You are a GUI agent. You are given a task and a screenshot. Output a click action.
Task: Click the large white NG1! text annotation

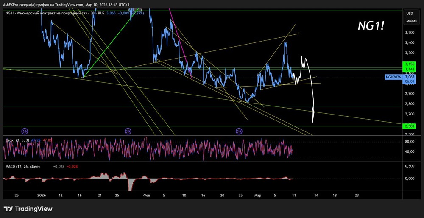[x=371, y=26]
